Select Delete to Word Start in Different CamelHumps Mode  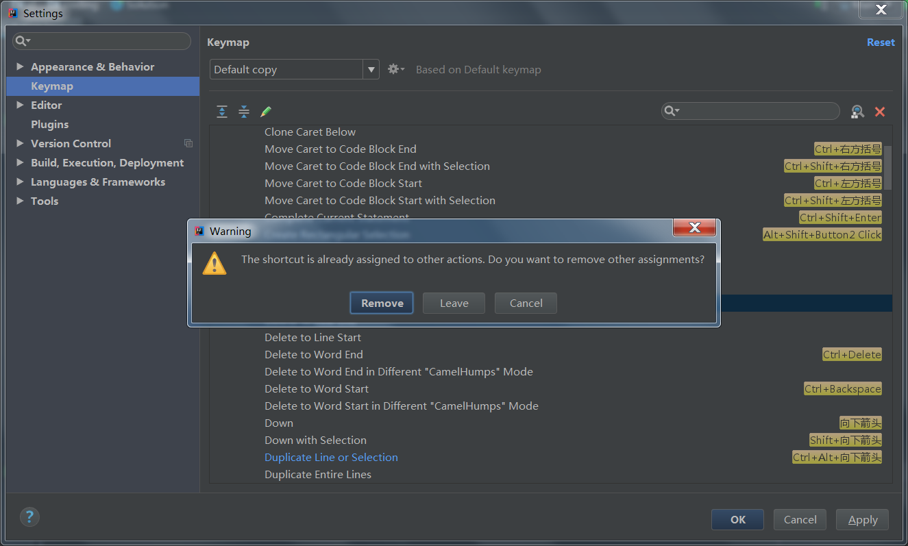pyautogui.click(x=402, y=406)
